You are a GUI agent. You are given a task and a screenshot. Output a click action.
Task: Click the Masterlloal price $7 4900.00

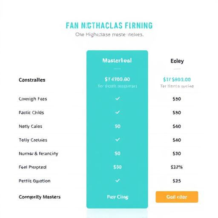pyautogui.click(x=117, y=79)
